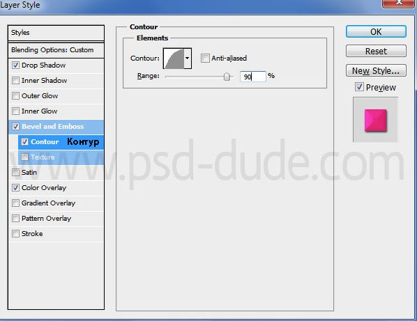Enable the Pattern Overlay checkbox

(16, 218)
